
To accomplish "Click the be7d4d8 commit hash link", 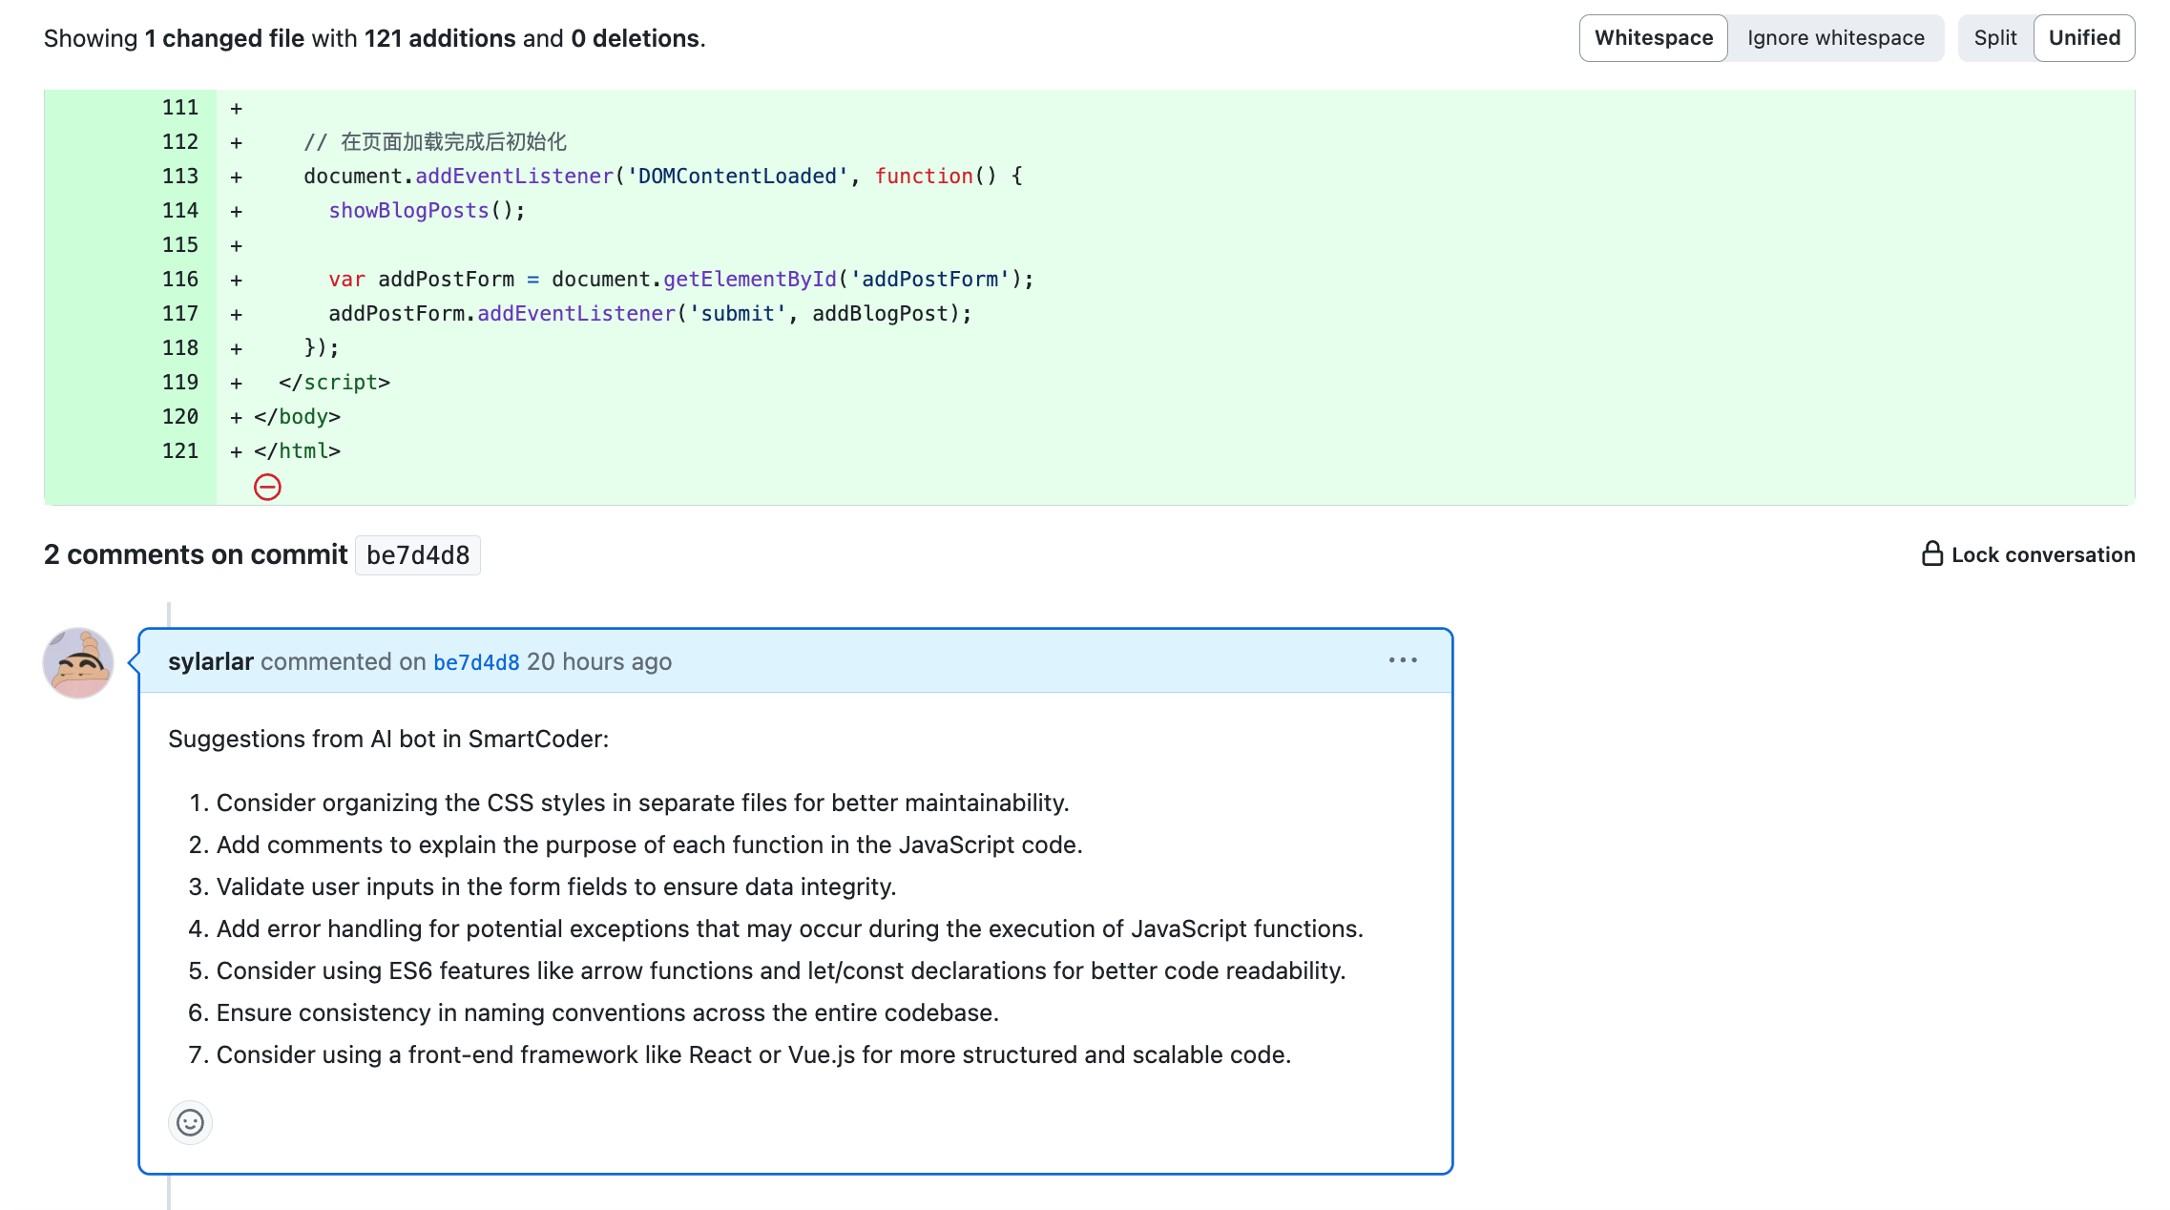I will [x=473, y=660].
